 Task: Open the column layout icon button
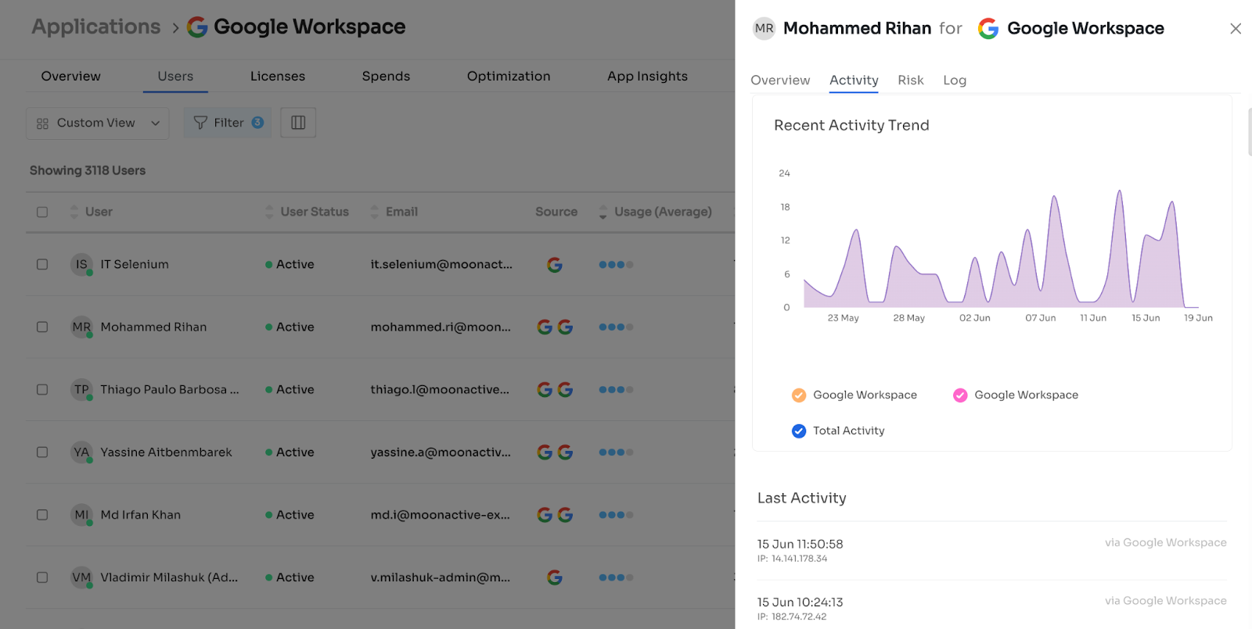(298, 123)
